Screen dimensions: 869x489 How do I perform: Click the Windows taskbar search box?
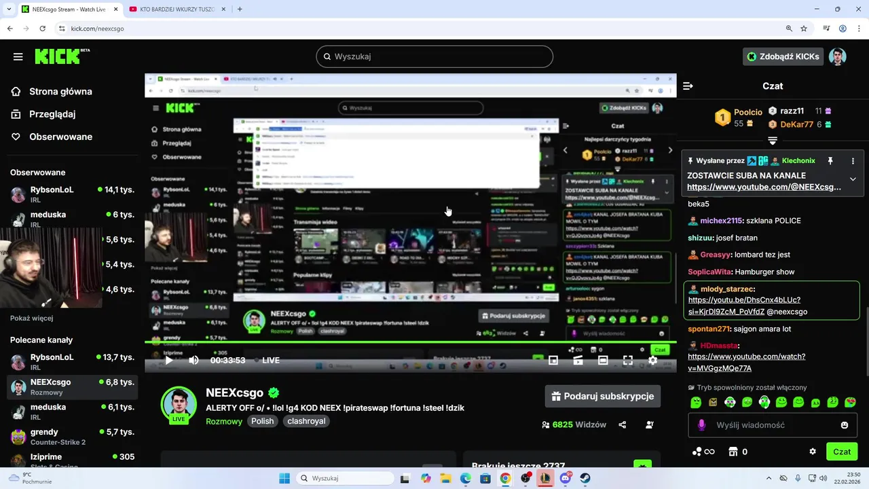[344, 478]
